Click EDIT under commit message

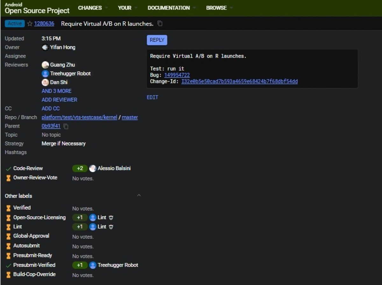point(152,97)
